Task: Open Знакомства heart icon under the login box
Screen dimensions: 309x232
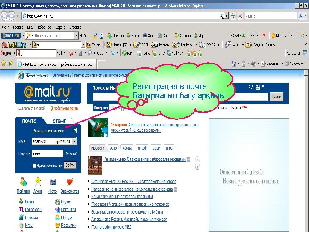Action: pyautogui.click(x=70, y=182)
